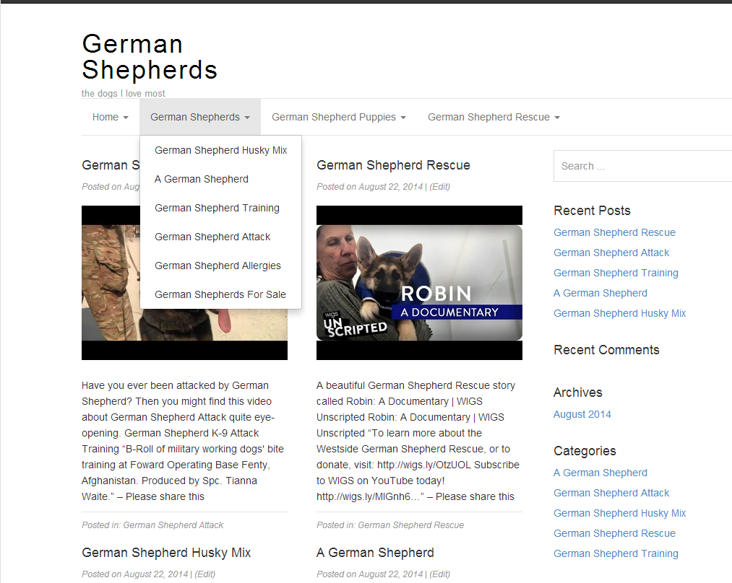Click the Categories heading
This screenshot has width=732, height=583.
point(585,451)
